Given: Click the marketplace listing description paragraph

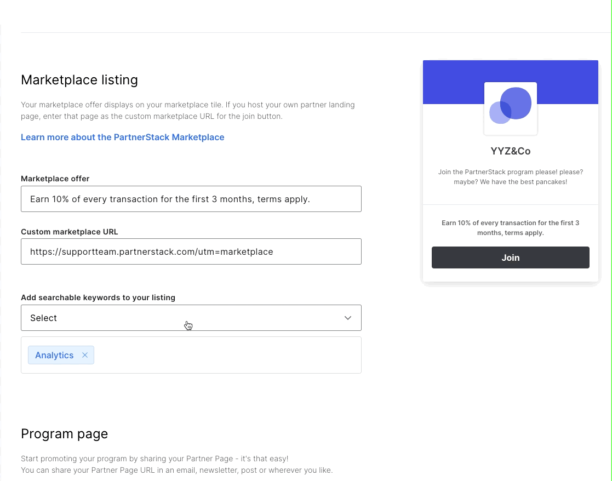Looking at the screenshot, I should point(188,111).
